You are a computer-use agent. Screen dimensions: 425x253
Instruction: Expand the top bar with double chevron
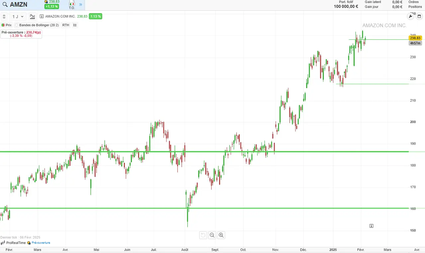click(80, 5)
